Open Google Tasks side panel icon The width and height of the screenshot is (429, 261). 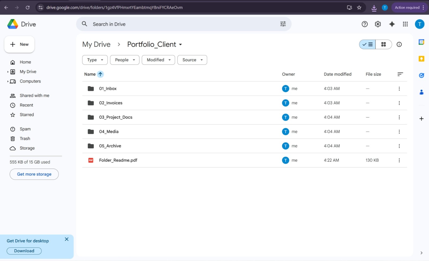pos(421,75)
